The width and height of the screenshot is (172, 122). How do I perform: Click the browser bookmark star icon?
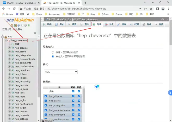point(151,9)
